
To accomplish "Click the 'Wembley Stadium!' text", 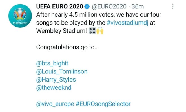I will [x=61, y=31].
